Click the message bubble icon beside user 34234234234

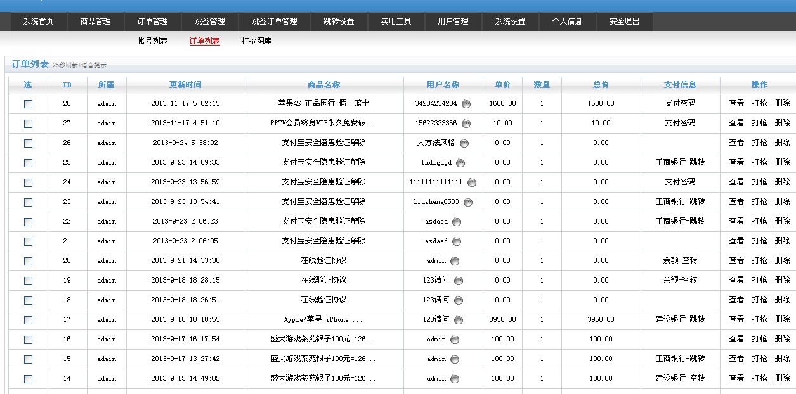click(465, 104)
